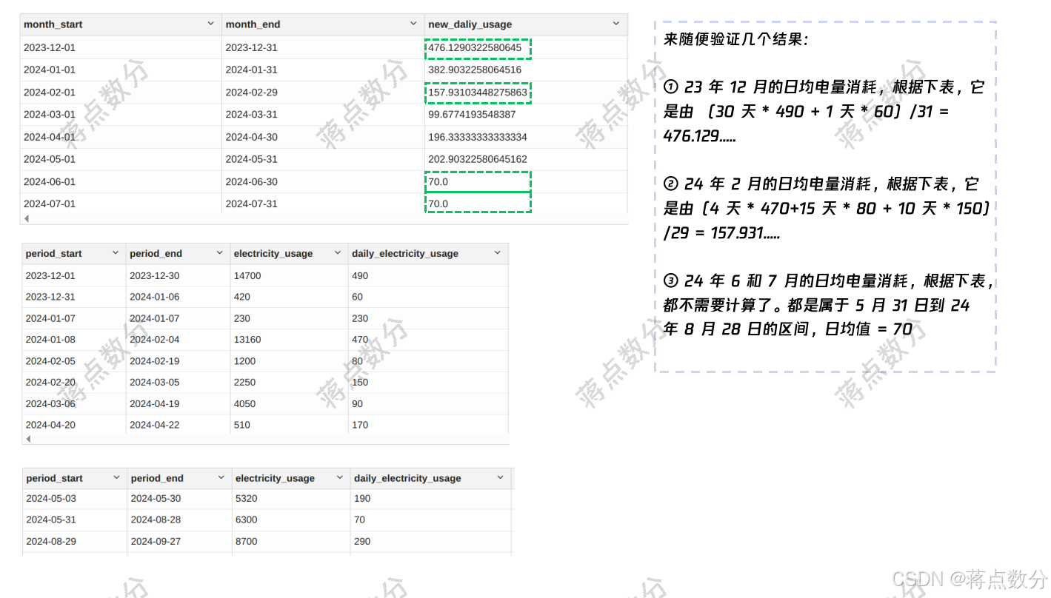Select month_end cell 2023-12-31
The image size is (1051, 598).
click(323, 47)
